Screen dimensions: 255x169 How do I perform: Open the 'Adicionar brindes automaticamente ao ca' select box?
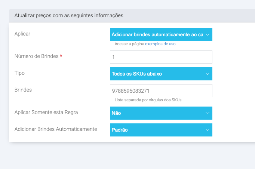[x=157, y=34]
